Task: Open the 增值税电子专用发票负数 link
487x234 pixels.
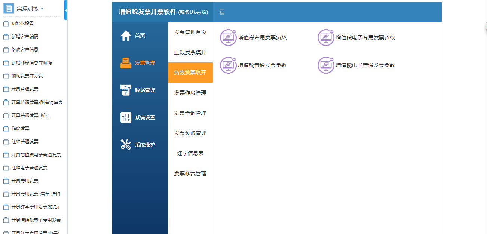Action: point(365,37)
